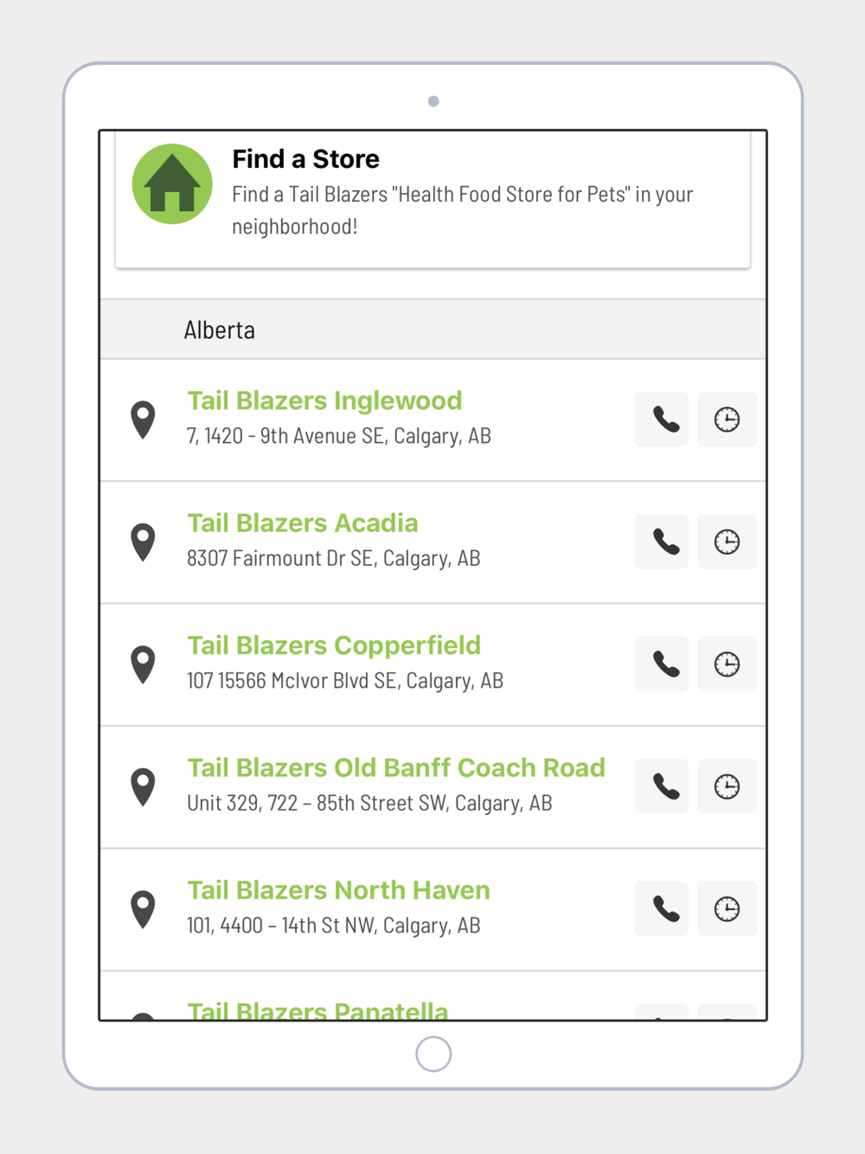Viewport: 865px width, 1154px height.
Task: Select map pin beside Tail Blazers Inglewood
Action: click(143, 420)
